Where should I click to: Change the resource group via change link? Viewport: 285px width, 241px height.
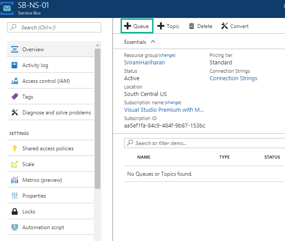pyautogui.click(x=167, y=56)
